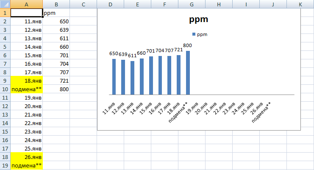314x170 pixels.
Task: Click cell A10 labeled подмена** in row 10
Action: click(x=27, y=89)
